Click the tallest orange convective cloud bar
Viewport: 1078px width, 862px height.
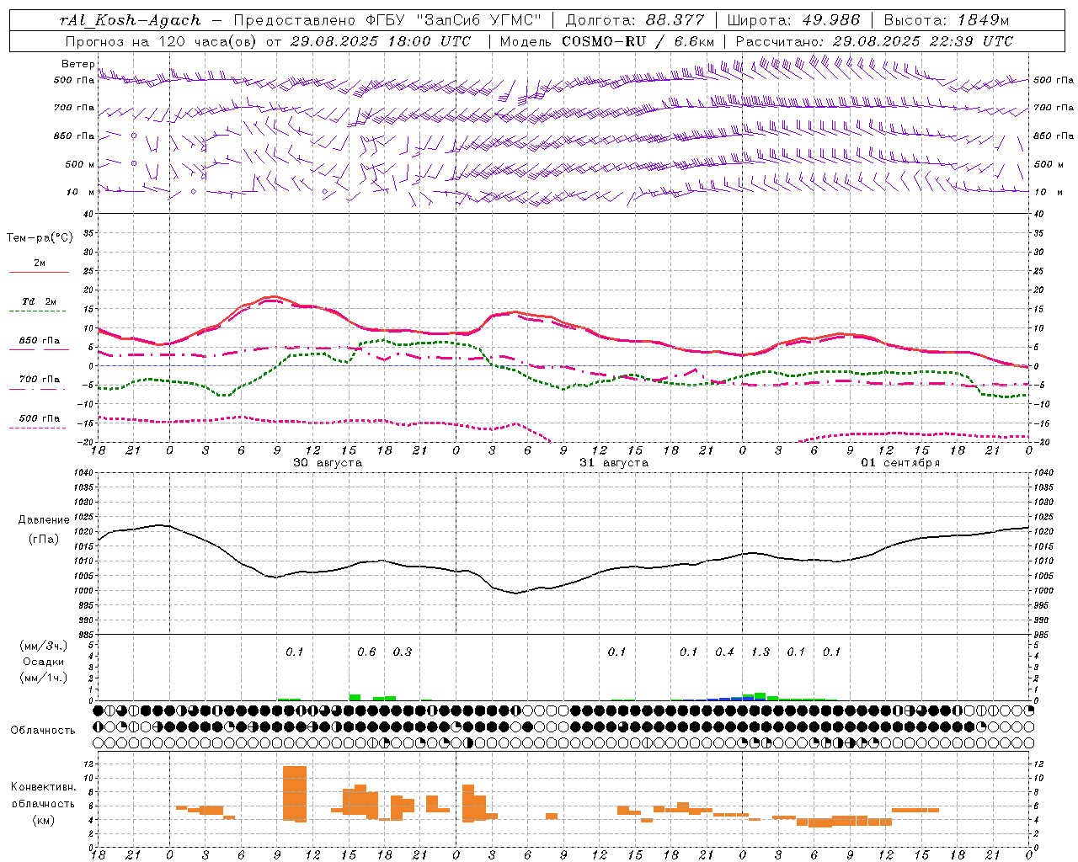[x=295, y=793]
